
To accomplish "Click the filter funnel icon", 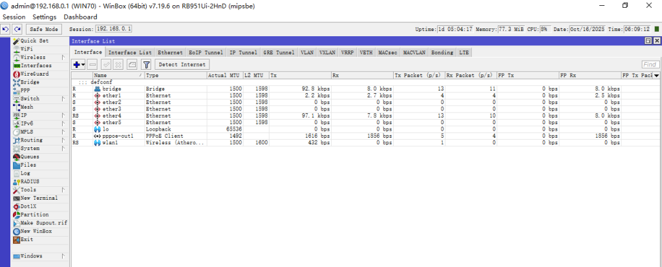I will pos(146,65).
